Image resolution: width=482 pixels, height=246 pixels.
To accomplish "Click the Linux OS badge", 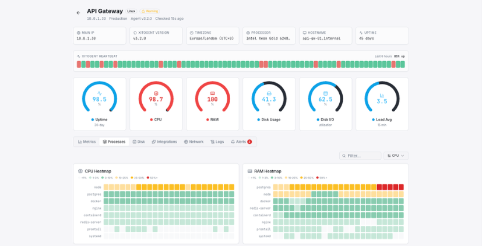I will pyautogui.click(x=131, y=11).
